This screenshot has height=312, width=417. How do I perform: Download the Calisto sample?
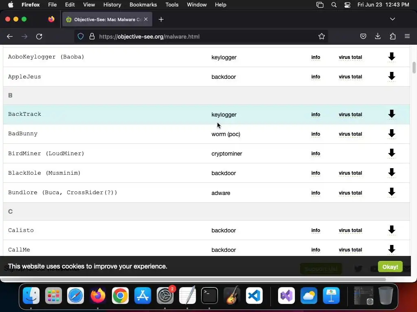pos(391,230)
